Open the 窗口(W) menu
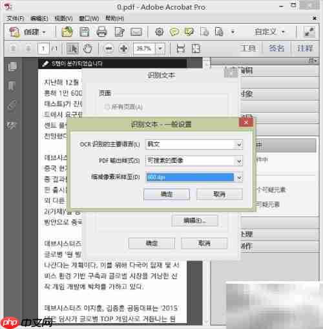The image size is (323, 329). tap(89, 18)
